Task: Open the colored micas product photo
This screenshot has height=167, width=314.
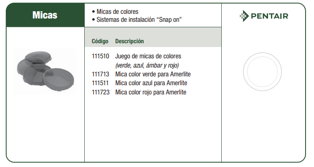Action: point(45,71)
